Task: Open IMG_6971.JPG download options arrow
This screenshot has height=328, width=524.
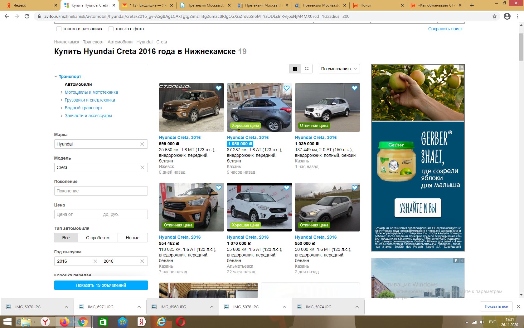Action: tap(139, 307)
